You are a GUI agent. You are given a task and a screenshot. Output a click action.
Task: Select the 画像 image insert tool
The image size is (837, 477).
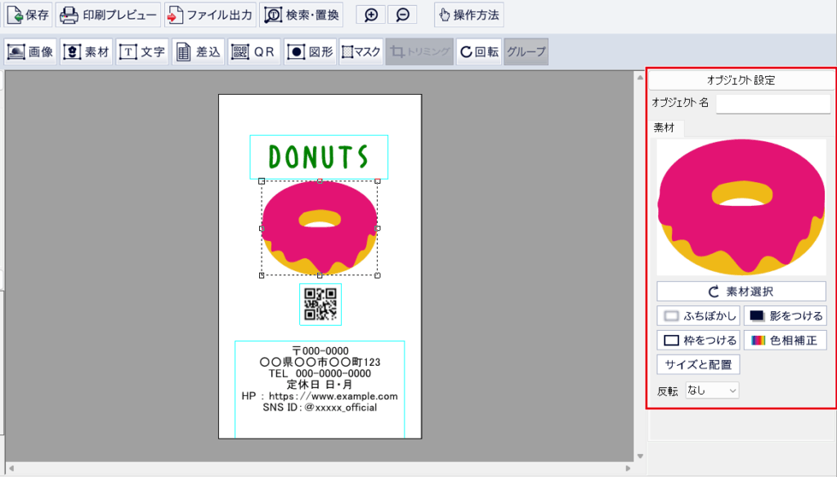click(30, 51)
